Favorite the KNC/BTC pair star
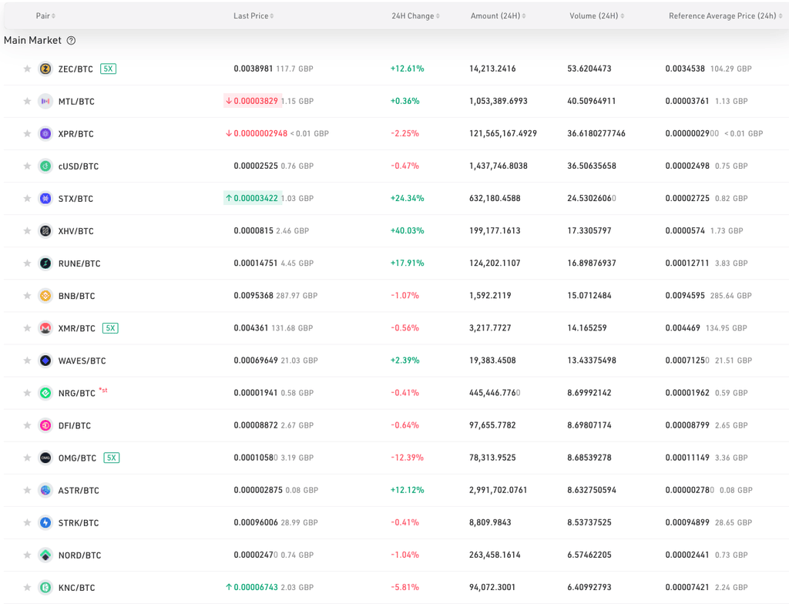789x604 pixels. (x=27, y=587)
